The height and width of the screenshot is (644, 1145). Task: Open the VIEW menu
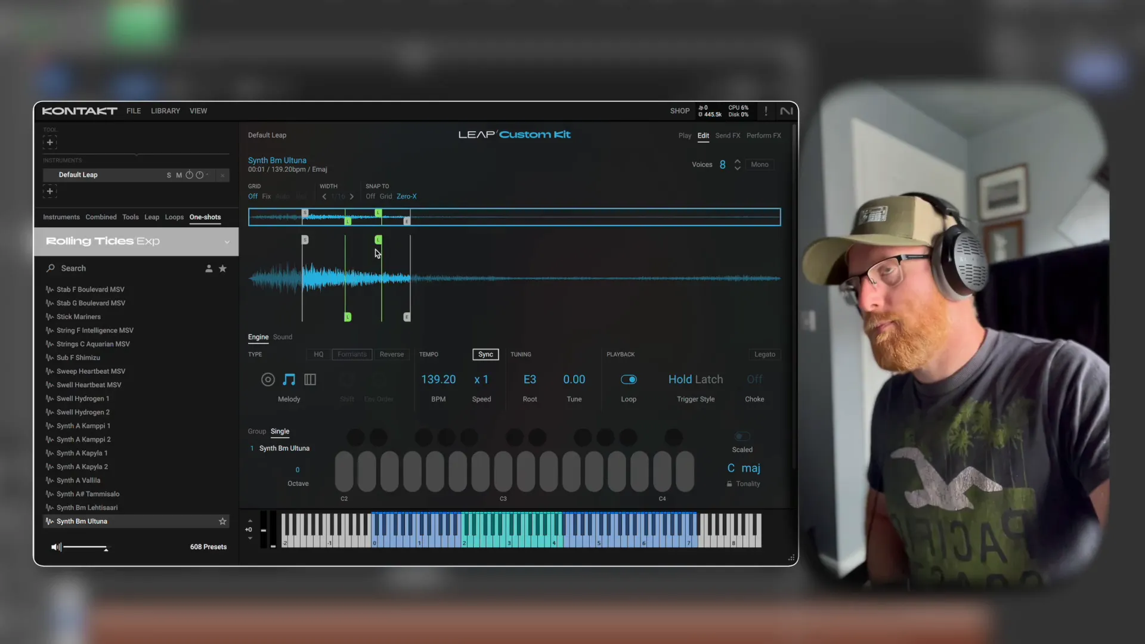point(198,111)
